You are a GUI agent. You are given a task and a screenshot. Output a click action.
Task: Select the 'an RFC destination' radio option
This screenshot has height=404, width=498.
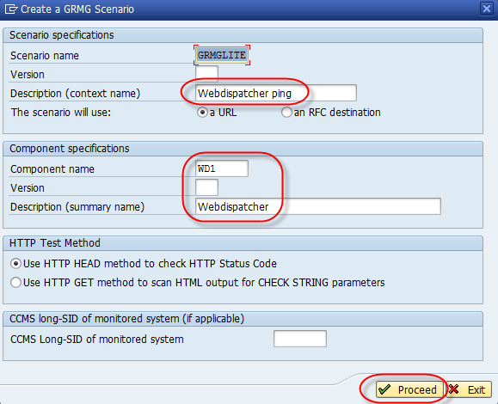(286, 113)
